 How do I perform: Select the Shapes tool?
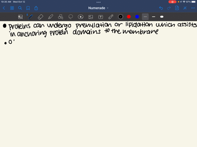60,17
